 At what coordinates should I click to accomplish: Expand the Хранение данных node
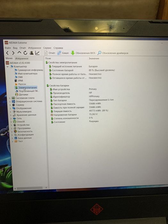[x=11, y=115]
